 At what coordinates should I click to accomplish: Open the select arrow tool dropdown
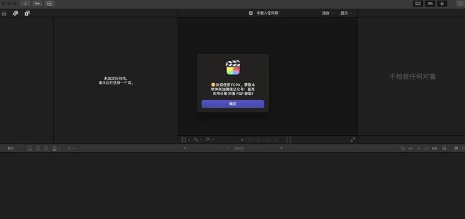tap(71, 148)
